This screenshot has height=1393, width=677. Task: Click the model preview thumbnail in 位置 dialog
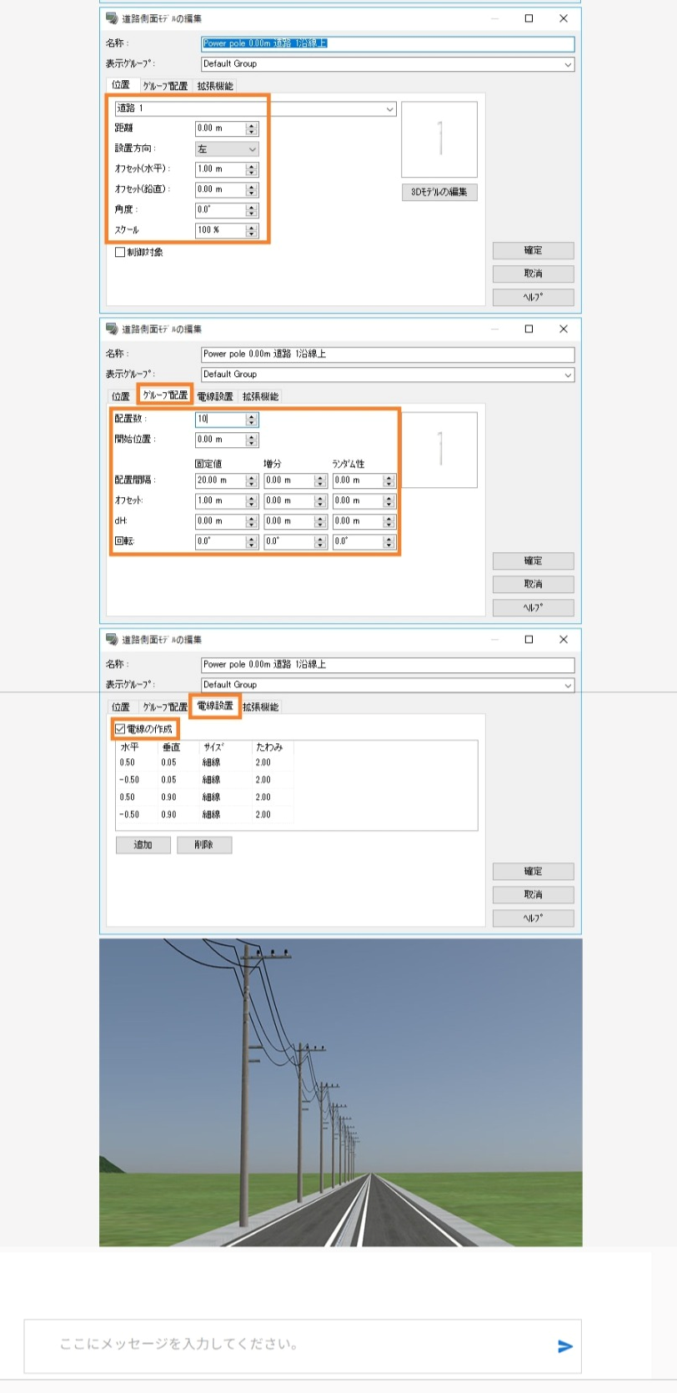[439, 139]
